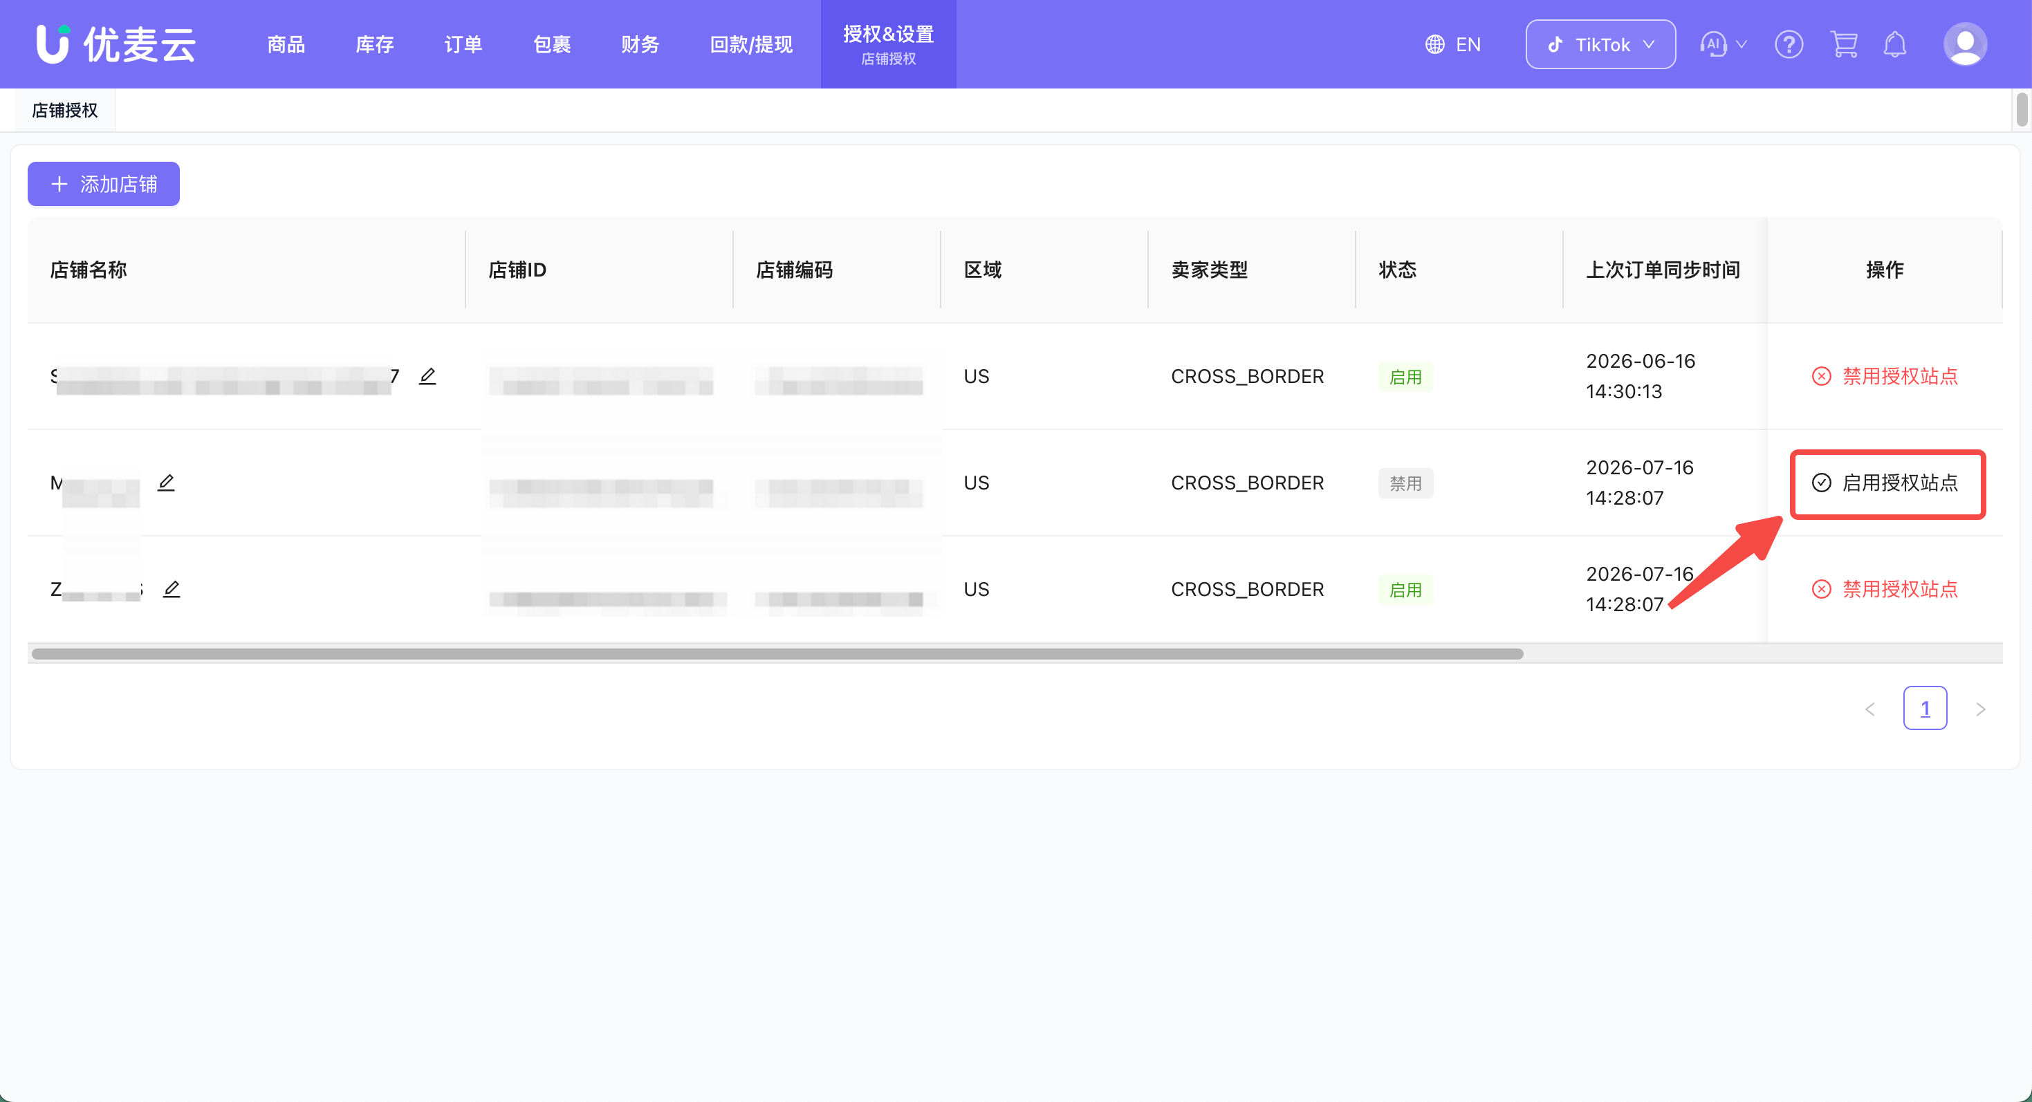
Task: Open the 库存 menu
Action: point(375,44)
